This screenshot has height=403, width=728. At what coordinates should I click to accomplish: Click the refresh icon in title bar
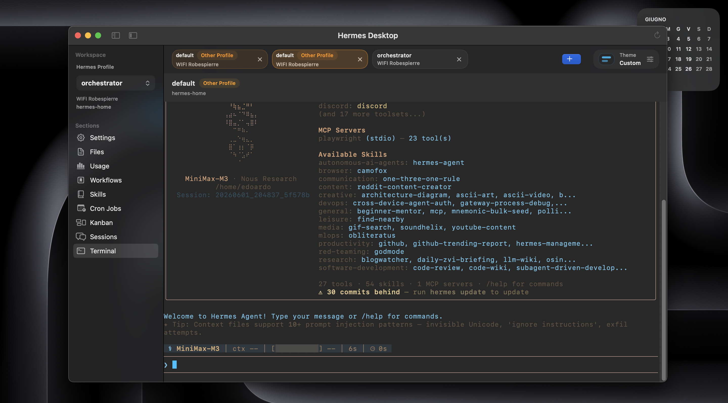point(657,35)
